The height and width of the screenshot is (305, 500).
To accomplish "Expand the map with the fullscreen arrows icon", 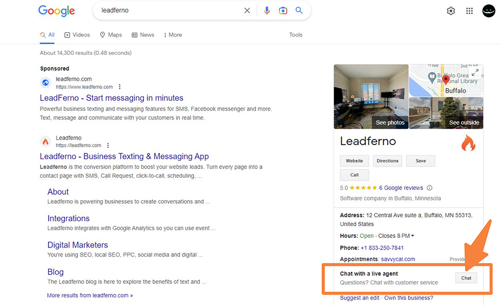I will point(475,73).
